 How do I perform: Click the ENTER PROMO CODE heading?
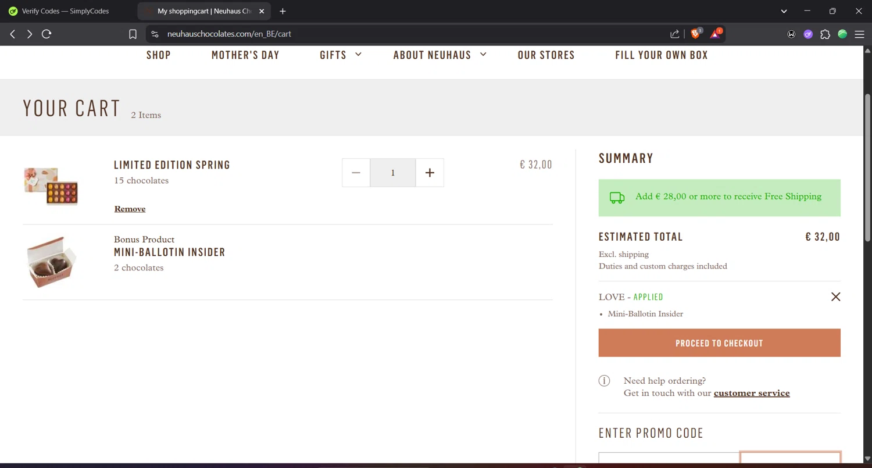(x=651, y=433)
